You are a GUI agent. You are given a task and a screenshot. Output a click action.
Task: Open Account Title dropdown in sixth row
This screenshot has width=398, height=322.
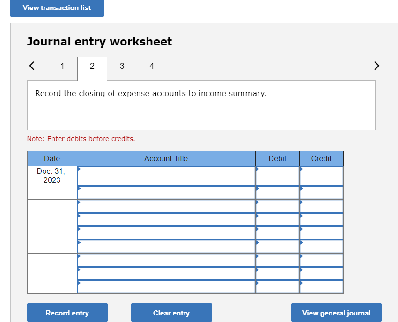[x=166, y=247]
